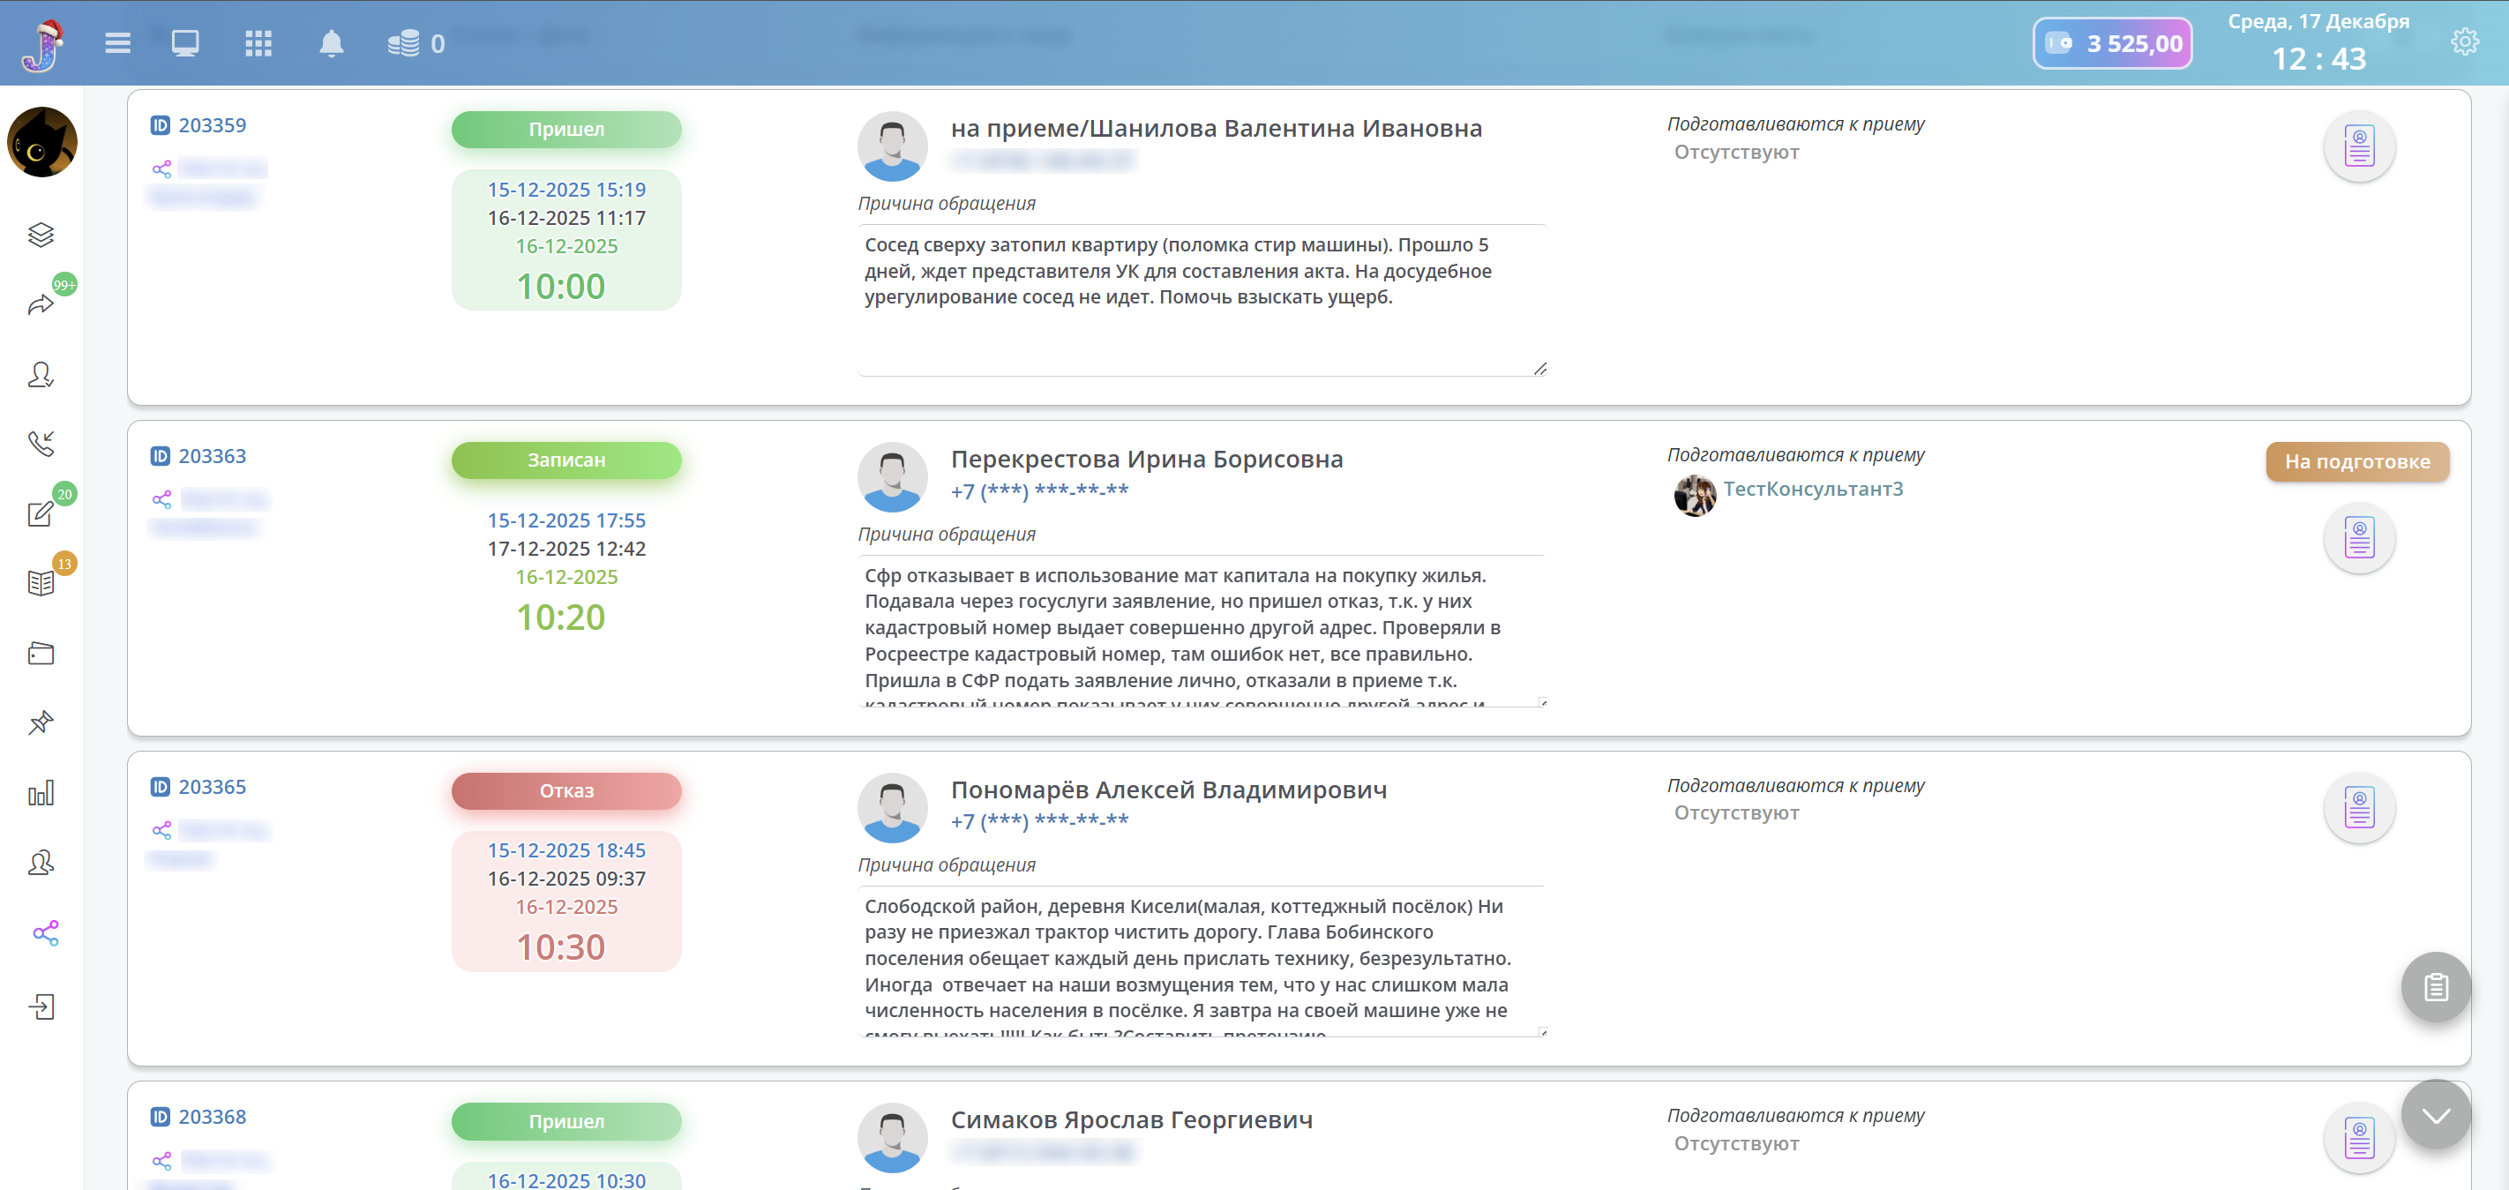Click the 3 525,00 wallet balance button
Viewport: 2509px width, 1190px height.
[x=2112, y=43]
